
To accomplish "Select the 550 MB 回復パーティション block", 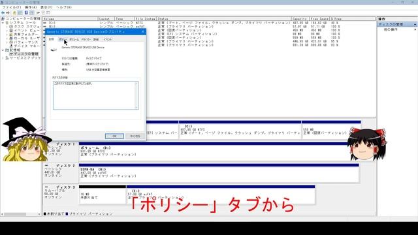I will (331, 130).
